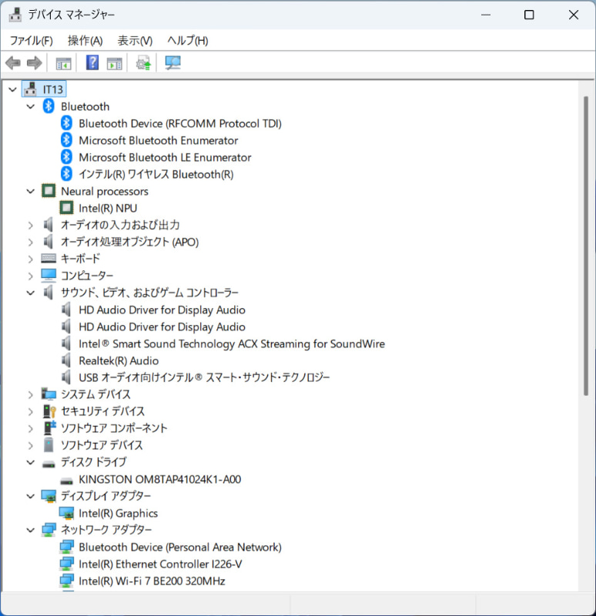596x616 pixels.
Task: Click the コンピューター monitor icon
Action: point(49,276)
